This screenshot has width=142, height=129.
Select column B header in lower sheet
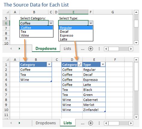[x=36, y=60]
